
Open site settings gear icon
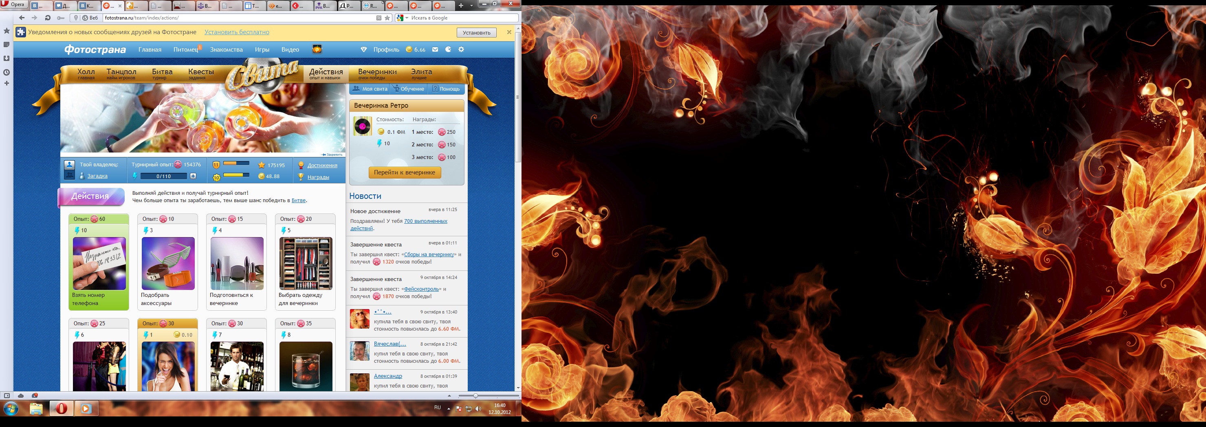pyautogui.click(x=461, y=50)
